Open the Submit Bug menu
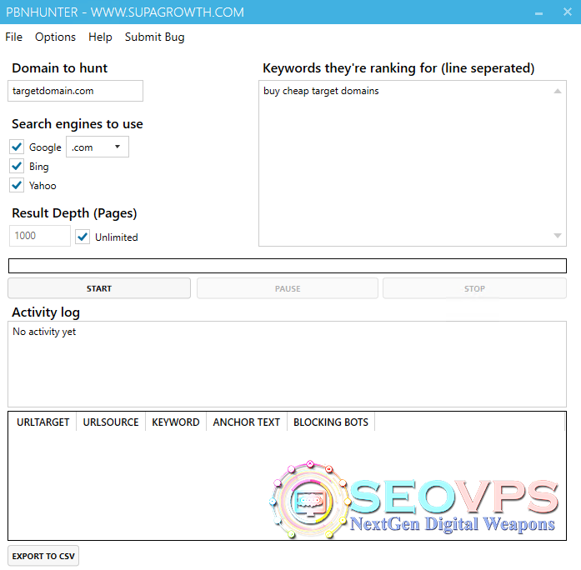Viewport: 581px width, 570px height. pyautogui.click(x=154, y=37)
